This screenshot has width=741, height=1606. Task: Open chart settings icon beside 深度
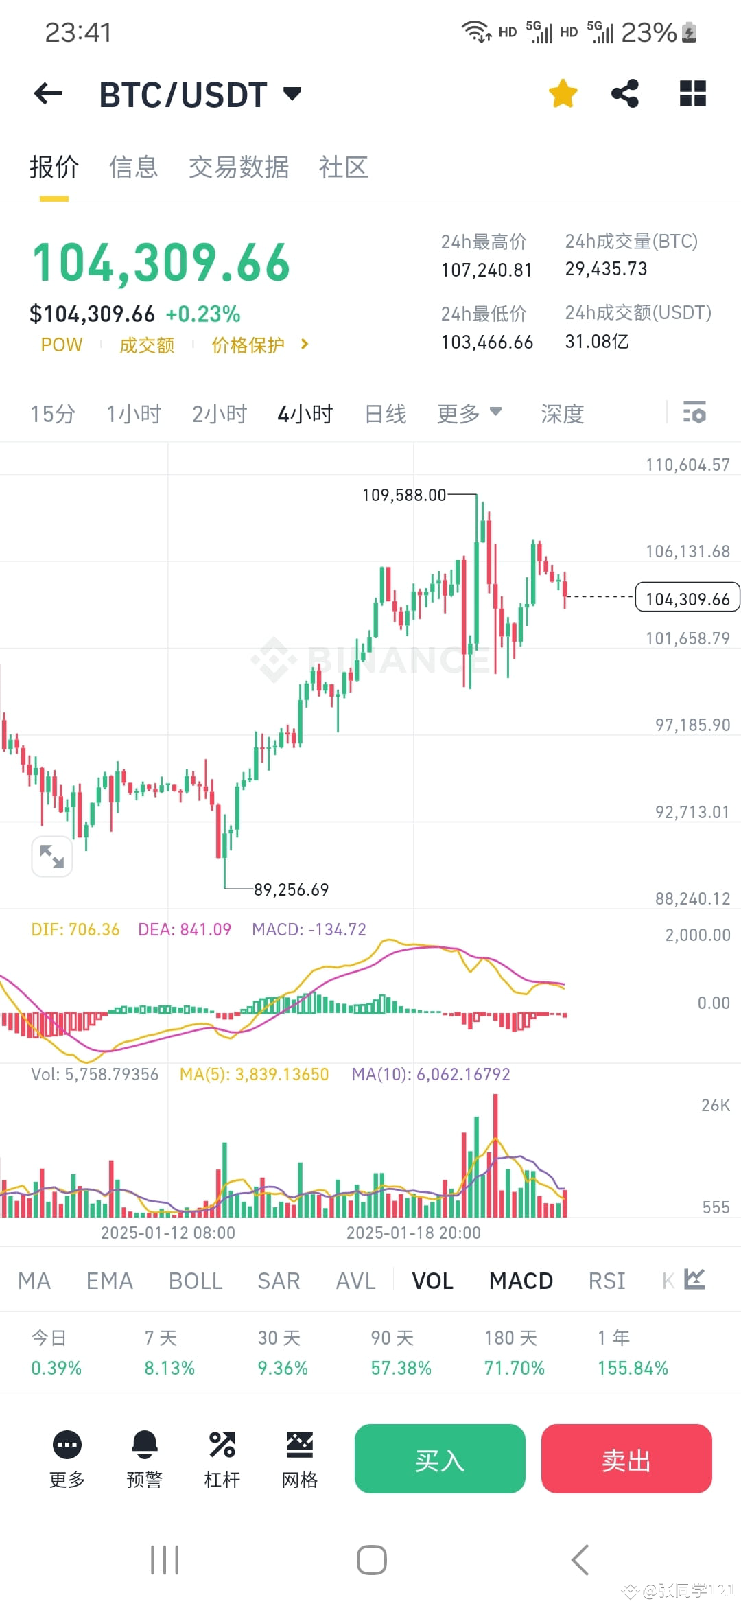coord(695,413)
